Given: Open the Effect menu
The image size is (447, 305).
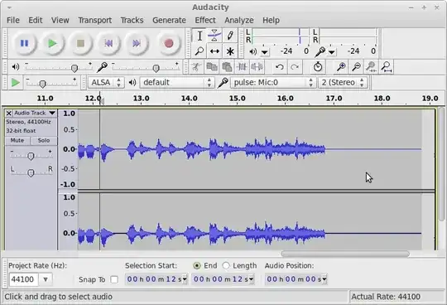Looking at the screenshot, I should tap(205, 20).
